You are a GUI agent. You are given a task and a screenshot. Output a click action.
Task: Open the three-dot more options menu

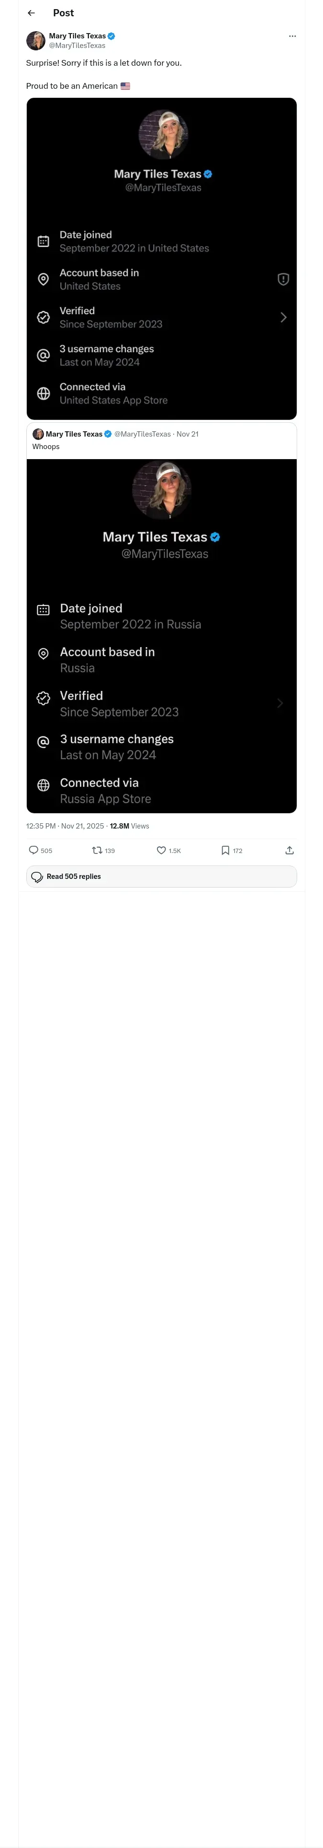[291, 36]
